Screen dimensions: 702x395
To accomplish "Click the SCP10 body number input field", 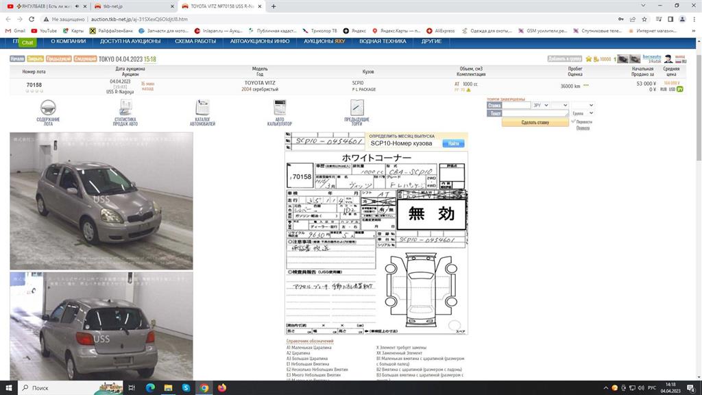I will click(x=404, y=143).
